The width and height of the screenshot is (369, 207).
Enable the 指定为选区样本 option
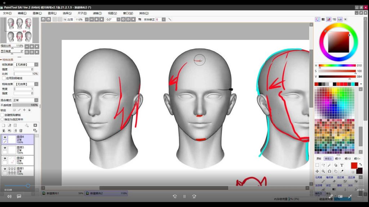pos(3,119)
